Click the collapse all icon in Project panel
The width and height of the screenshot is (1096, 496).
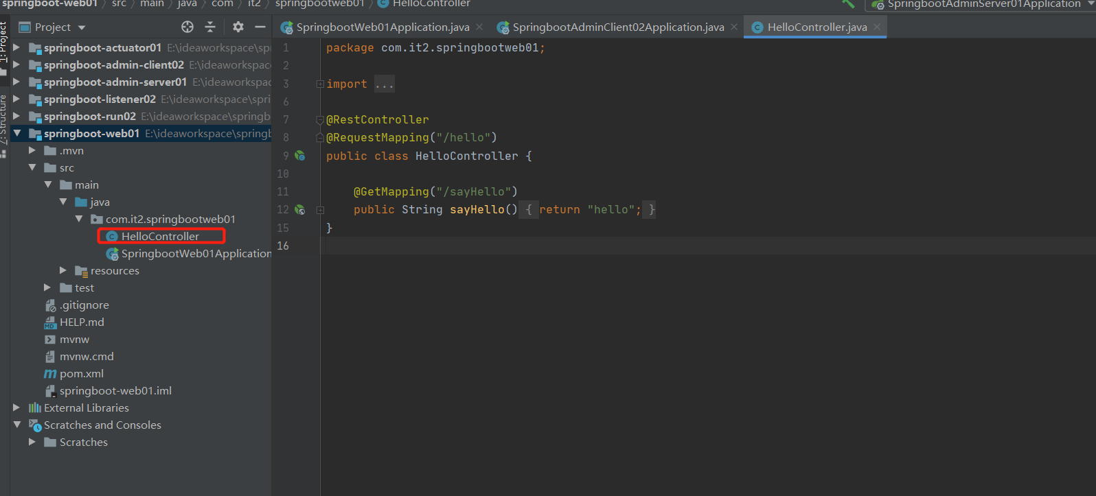(x=211, y=27)
